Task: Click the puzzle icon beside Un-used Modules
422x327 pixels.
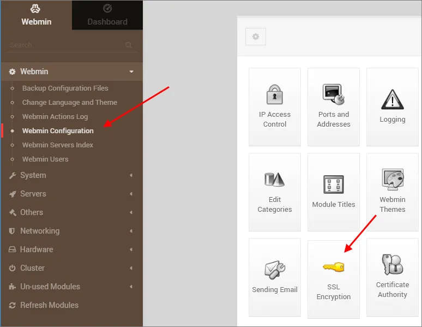Action: click(13, 287)
